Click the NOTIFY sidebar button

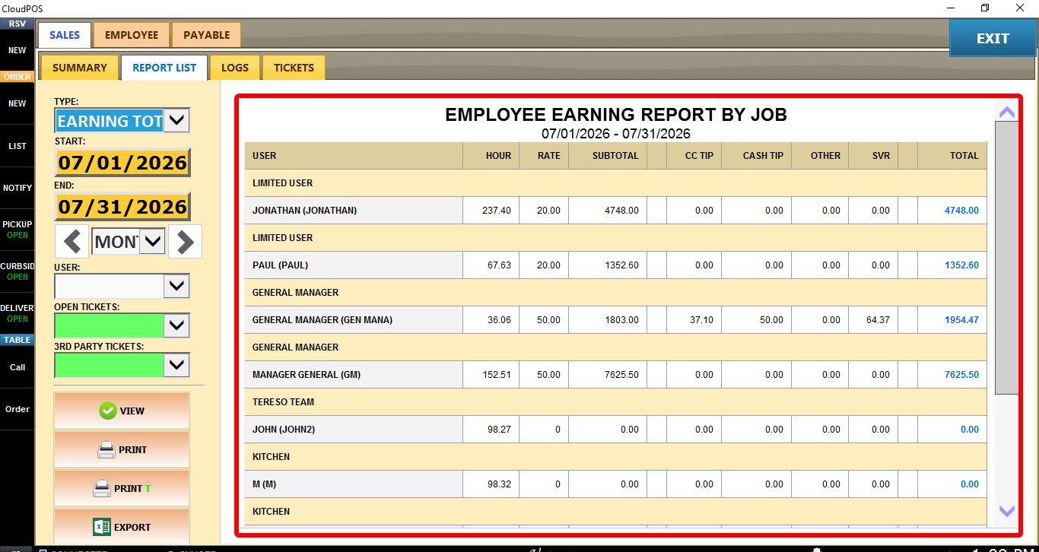point(17,188)
